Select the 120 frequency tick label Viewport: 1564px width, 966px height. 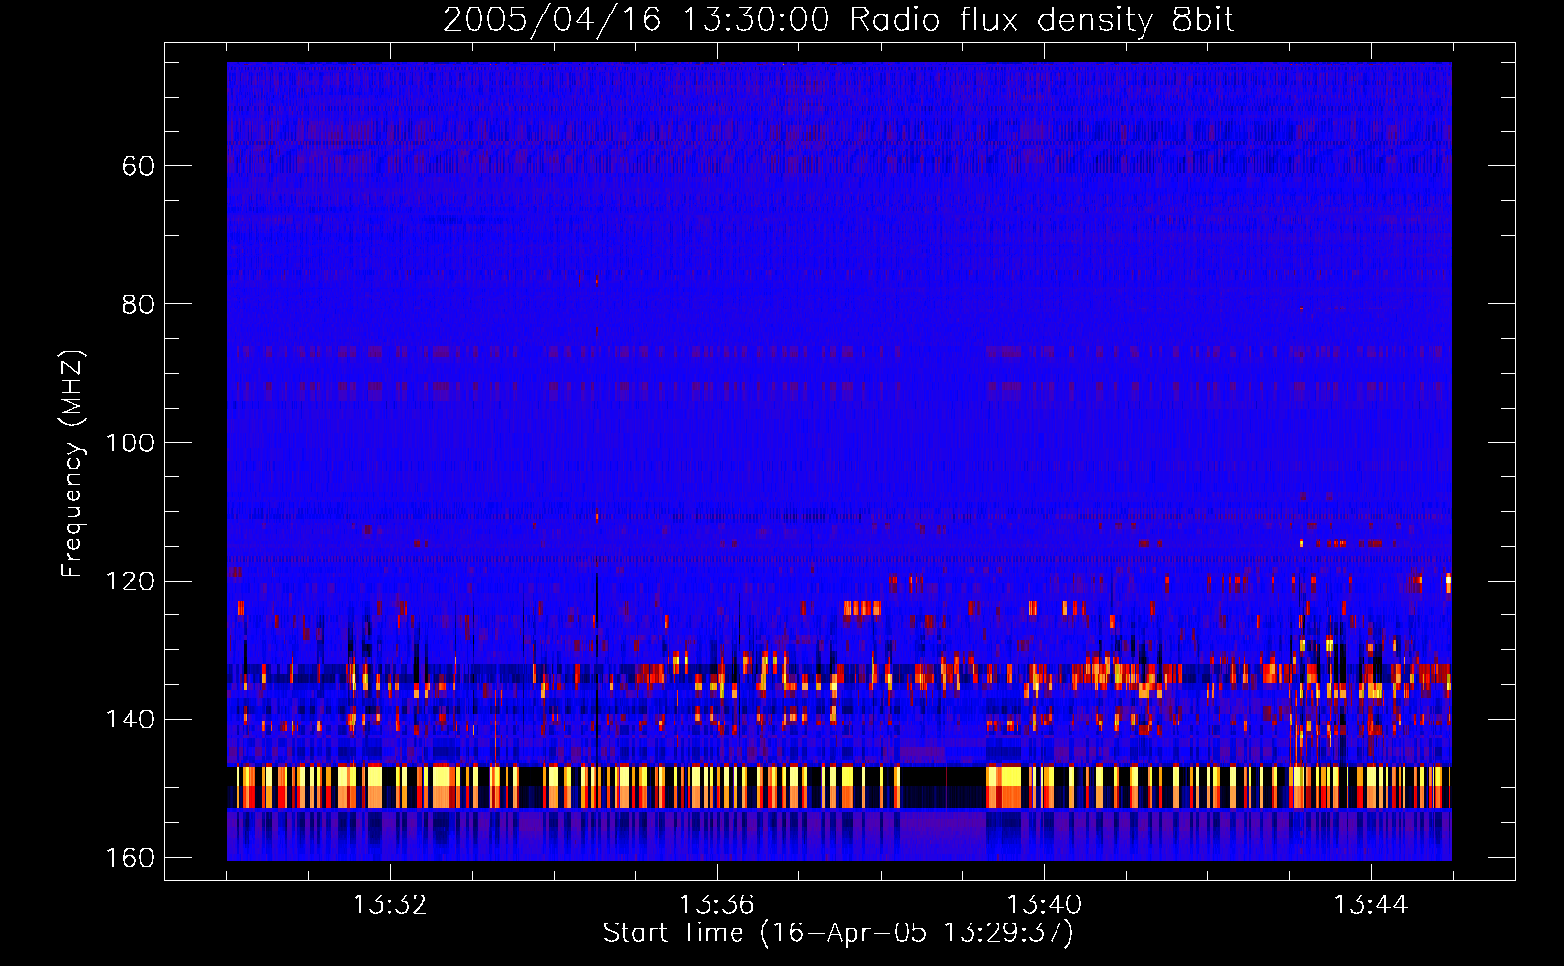130,581
